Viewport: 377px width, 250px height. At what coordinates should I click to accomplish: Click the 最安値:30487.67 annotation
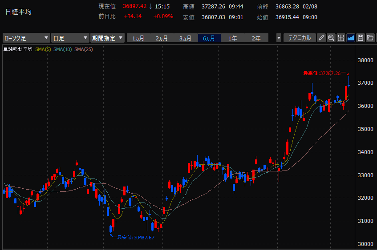[x=136, y=238]
